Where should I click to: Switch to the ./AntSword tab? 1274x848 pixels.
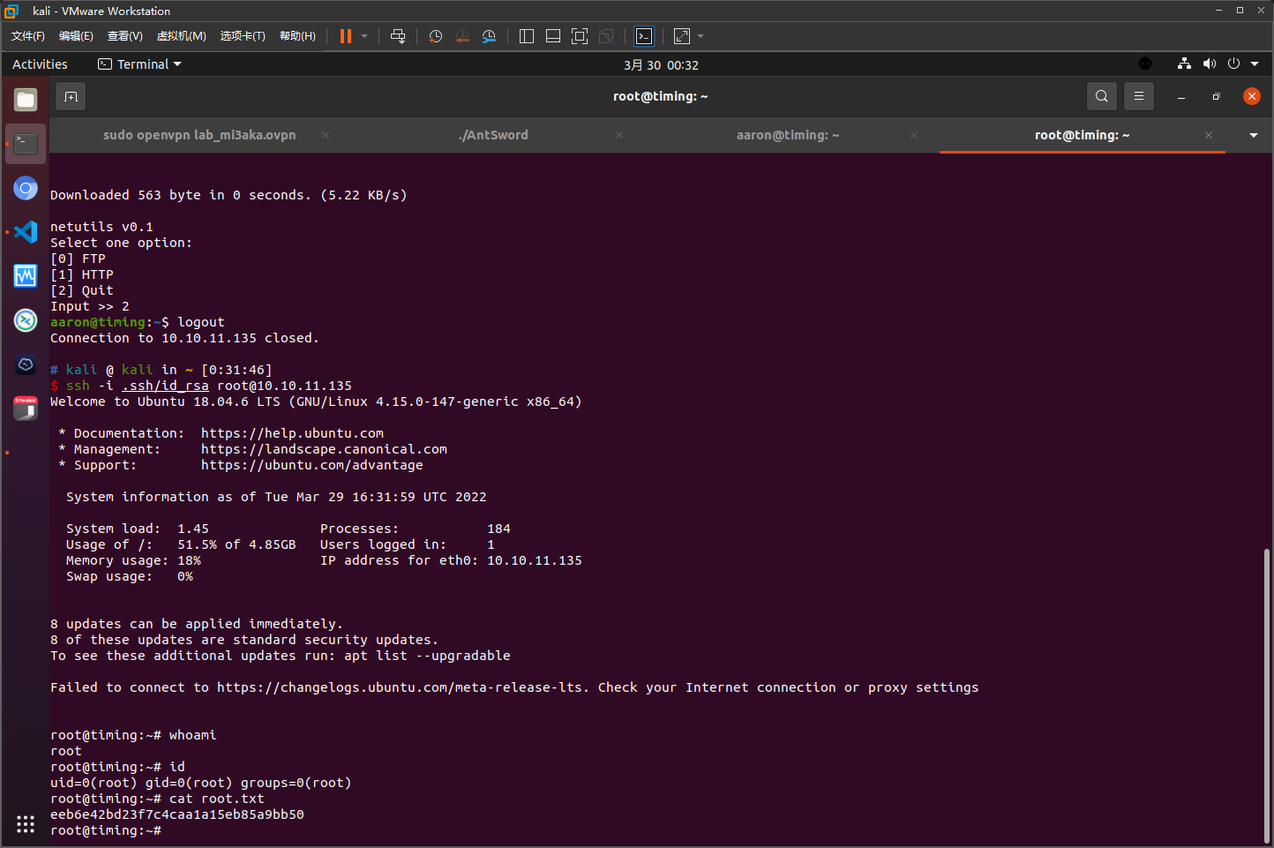[493, 135]
